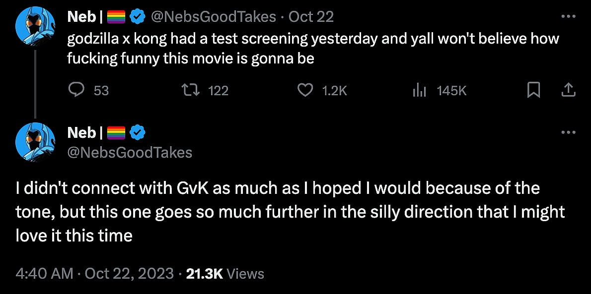Click the verified badge in first tweet
Image resolution: width=591 pixels, height=294 pixels.
coord(137,17)
